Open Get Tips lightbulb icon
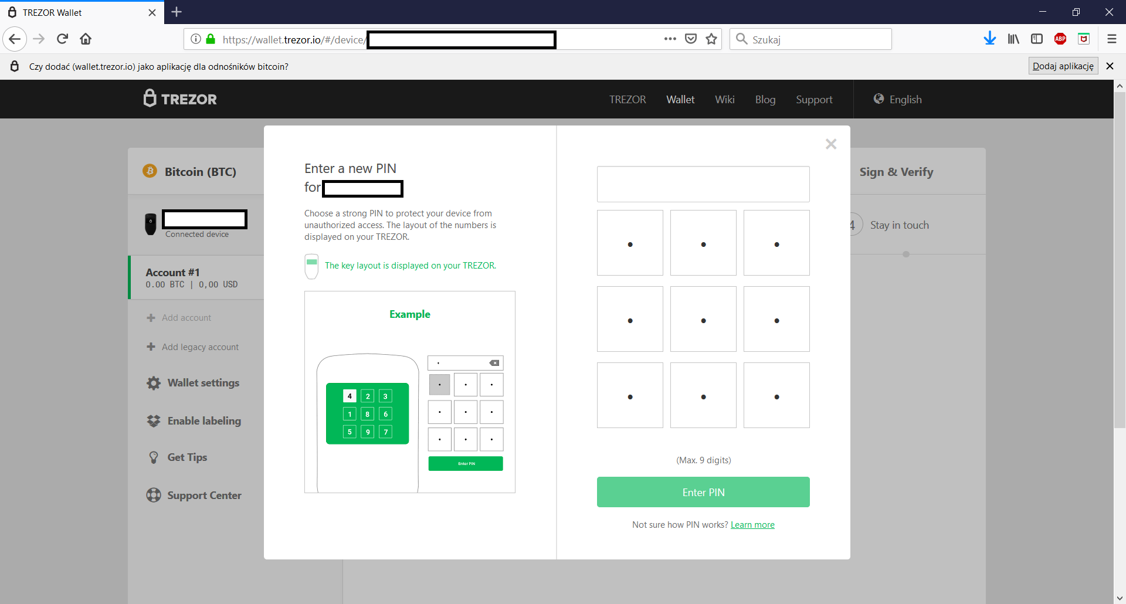Image resolution: width=1126 pixels, height=604 pixels. tap(154, 457)
